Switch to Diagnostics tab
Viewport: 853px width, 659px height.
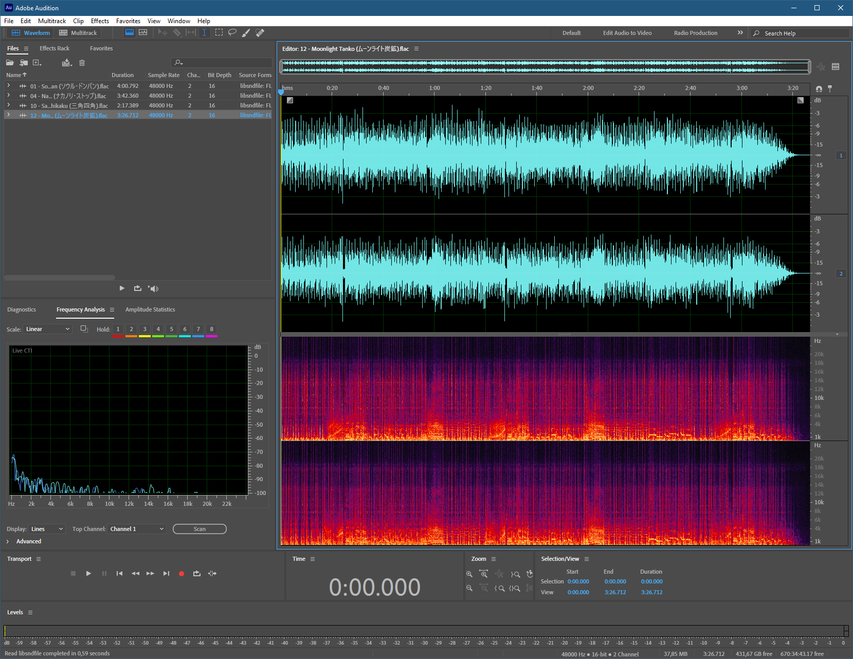(22, 309)
